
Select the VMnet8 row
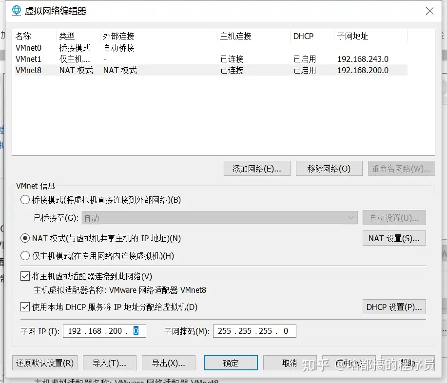(x=211, y=70)
